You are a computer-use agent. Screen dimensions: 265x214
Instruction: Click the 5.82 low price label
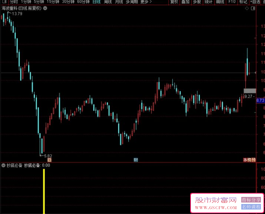click(x=48, y=156)
